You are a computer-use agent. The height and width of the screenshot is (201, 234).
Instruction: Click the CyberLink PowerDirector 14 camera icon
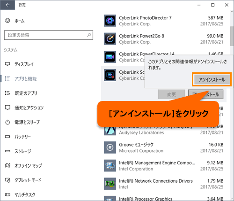click(x=110, y=57)
